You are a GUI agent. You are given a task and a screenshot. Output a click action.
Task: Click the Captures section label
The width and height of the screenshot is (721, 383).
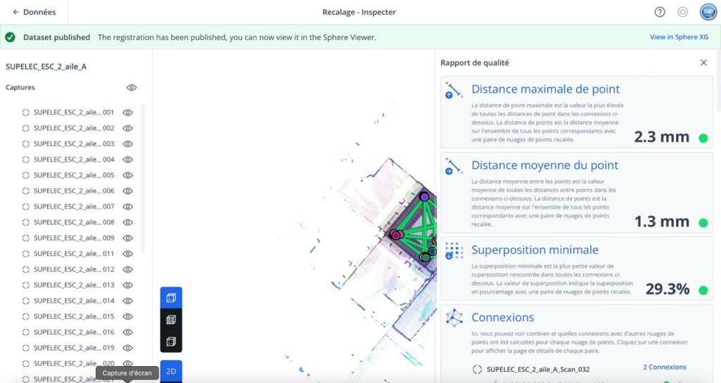tap(20, 87)
